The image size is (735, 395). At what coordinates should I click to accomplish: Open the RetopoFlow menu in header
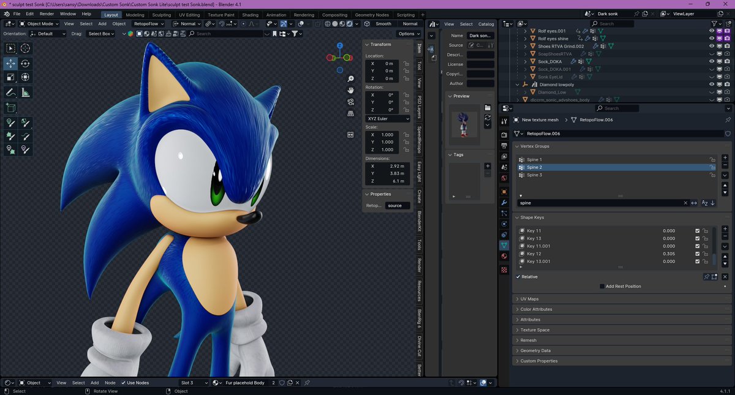tap(149, 24)
